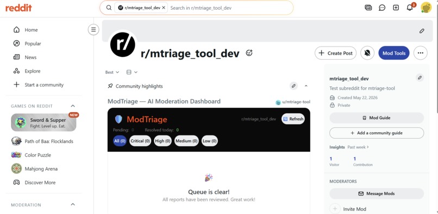This screenshot has width=438, height=214.
Task: Open the view layout dropdown
Action: (x=132, y=72)
